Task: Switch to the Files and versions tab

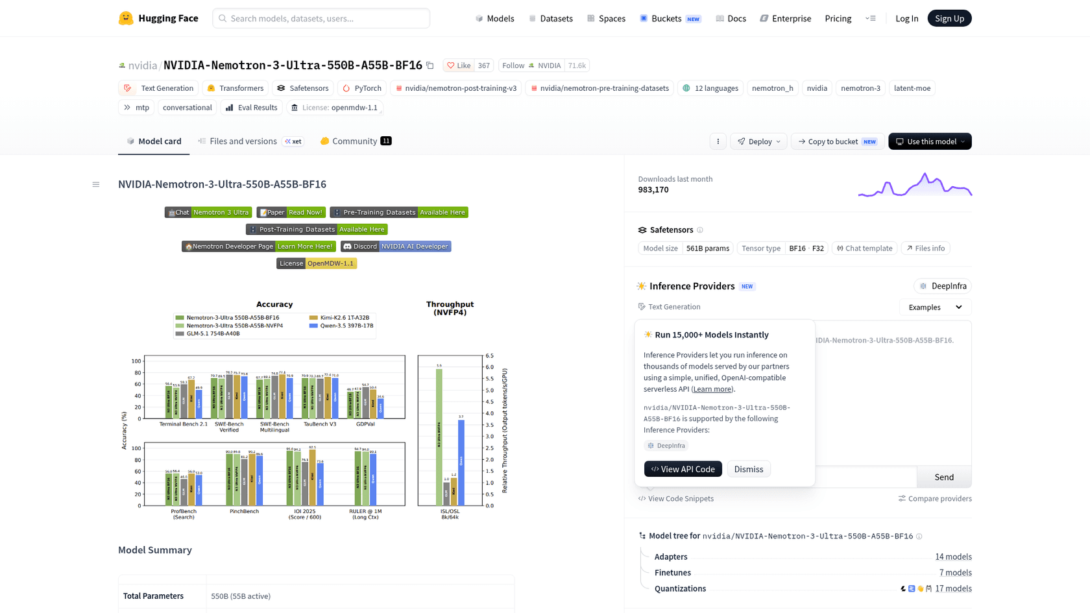Action: [x=250, y=141]
